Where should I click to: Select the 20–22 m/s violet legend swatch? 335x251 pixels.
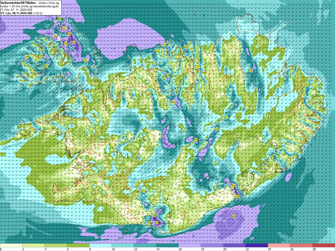coord(234,246)
